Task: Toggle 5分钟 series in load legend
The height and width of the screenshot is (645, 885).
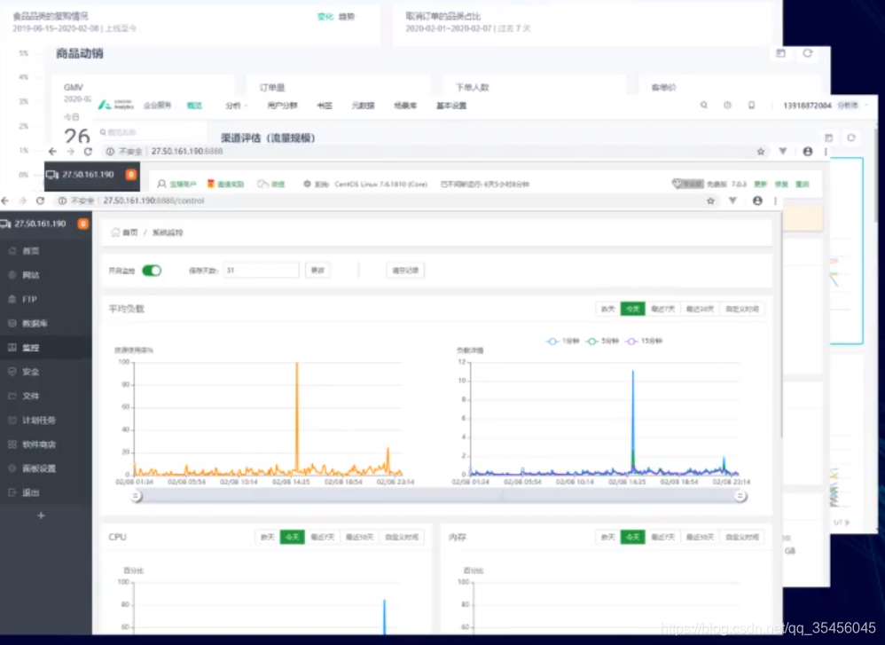Action: tap(601, 342)
